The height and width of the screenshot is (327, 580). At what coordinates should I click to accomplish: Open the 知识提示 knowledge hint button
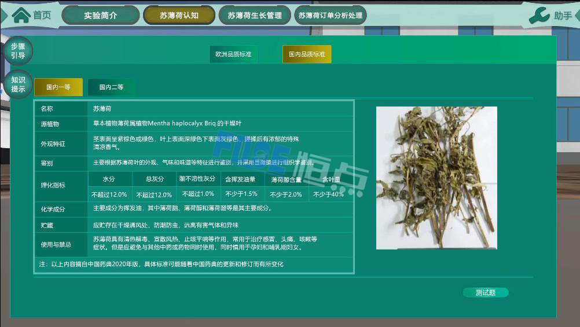(18, 84)
